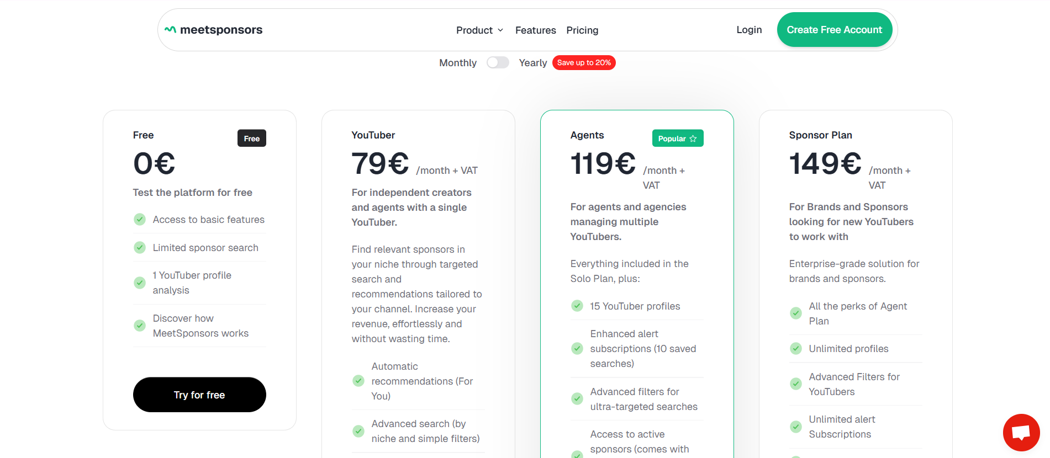The width and height of the screenshot is (1050, 458).
Task: Click checkmark beside Enhanced alert subscriptions
Action: coord(577,348)
